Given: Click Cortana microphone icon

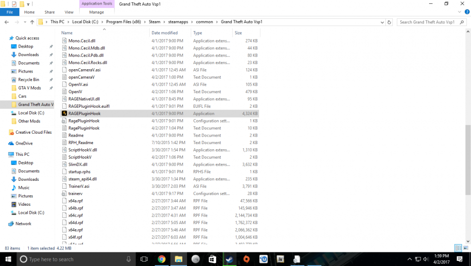Looking at the screenshot, I should (x=129, y=259).
